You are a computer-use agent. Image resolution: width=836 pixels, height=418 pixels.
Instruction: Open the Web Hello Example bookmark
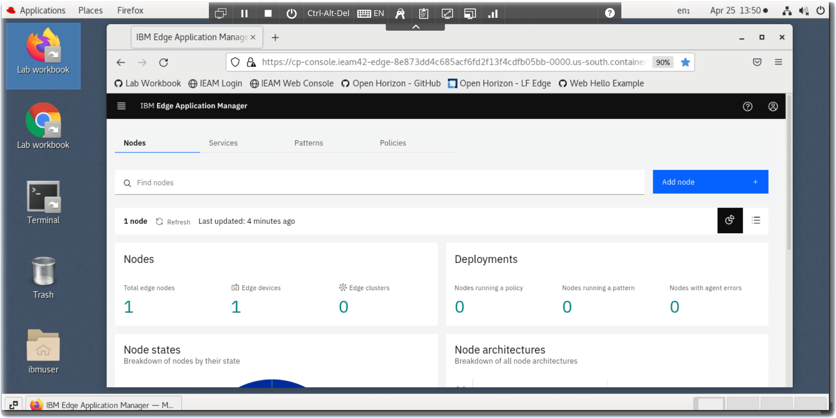(x=601, y=84)
